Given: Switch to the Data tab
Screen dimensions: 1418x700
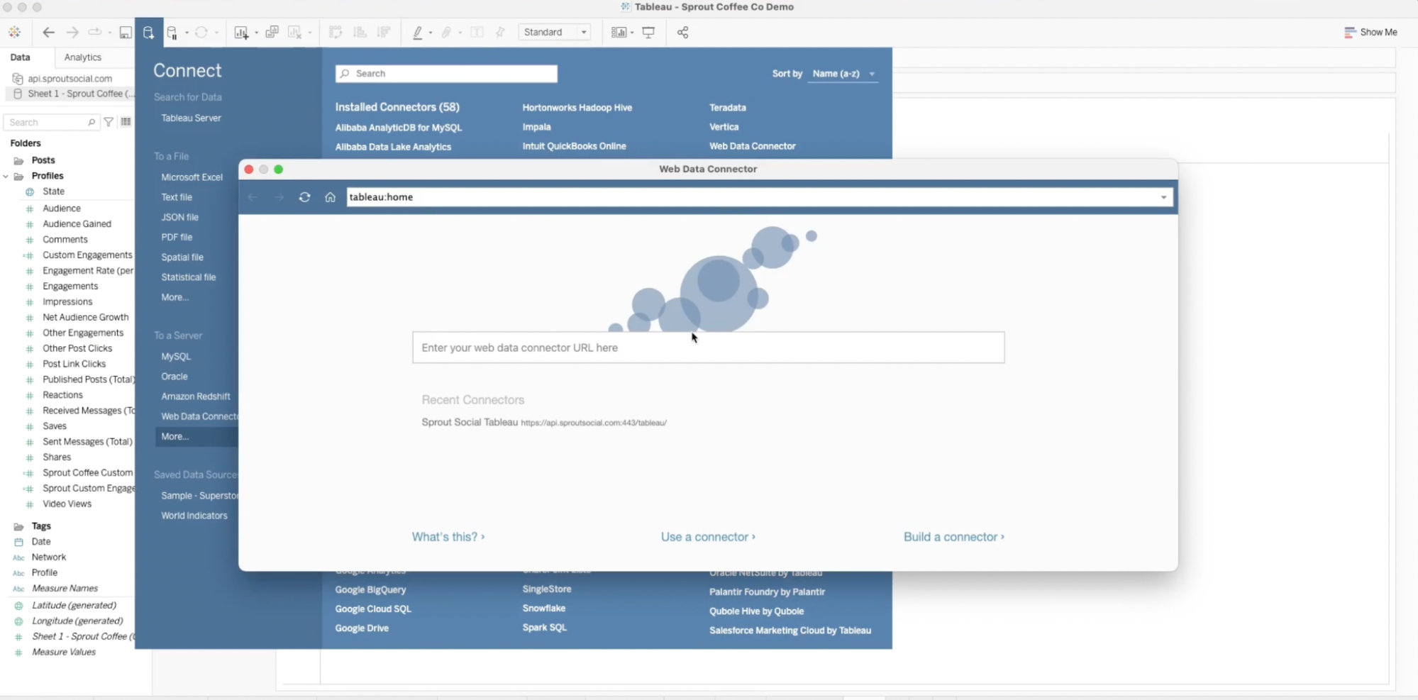Looking at the screenshot, I should click(x=20, y=57).
